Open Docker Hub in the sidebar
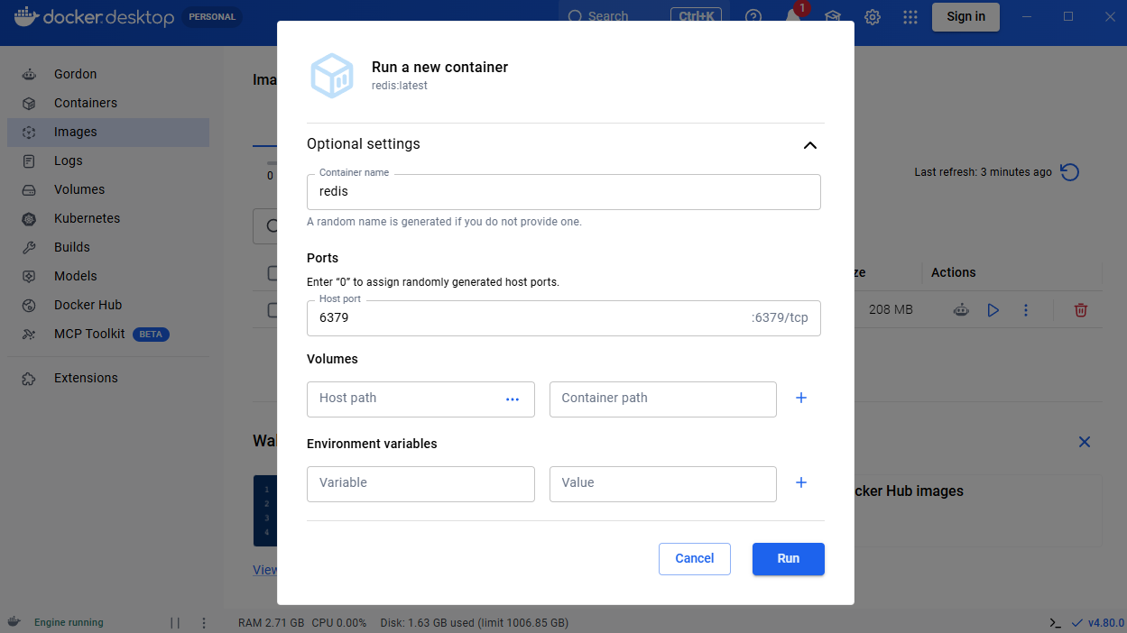The width and height of the screenshot is (1127, 633). pos(108,305)
